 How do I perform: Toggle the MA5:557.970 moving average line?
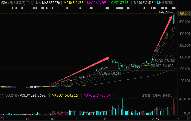pos(50,2)
